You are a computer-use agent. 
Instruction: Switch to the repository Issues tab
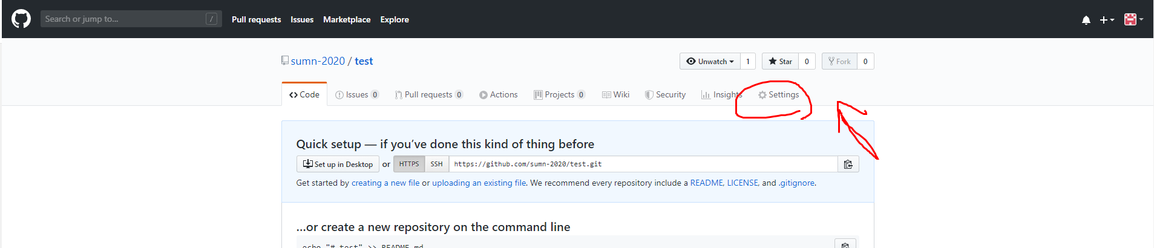(357, 94)
